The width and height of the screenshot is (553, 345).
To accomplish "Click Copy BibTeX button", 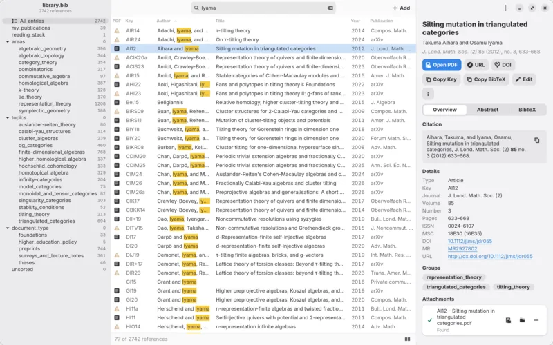I will tap(486, 79).
